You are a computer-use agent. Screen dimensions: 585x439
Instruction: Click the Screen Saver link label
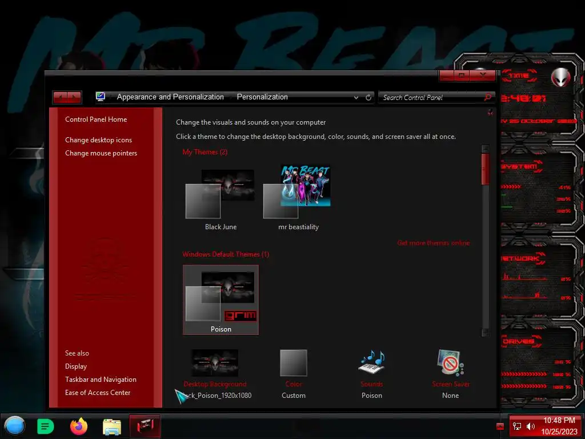451,384
